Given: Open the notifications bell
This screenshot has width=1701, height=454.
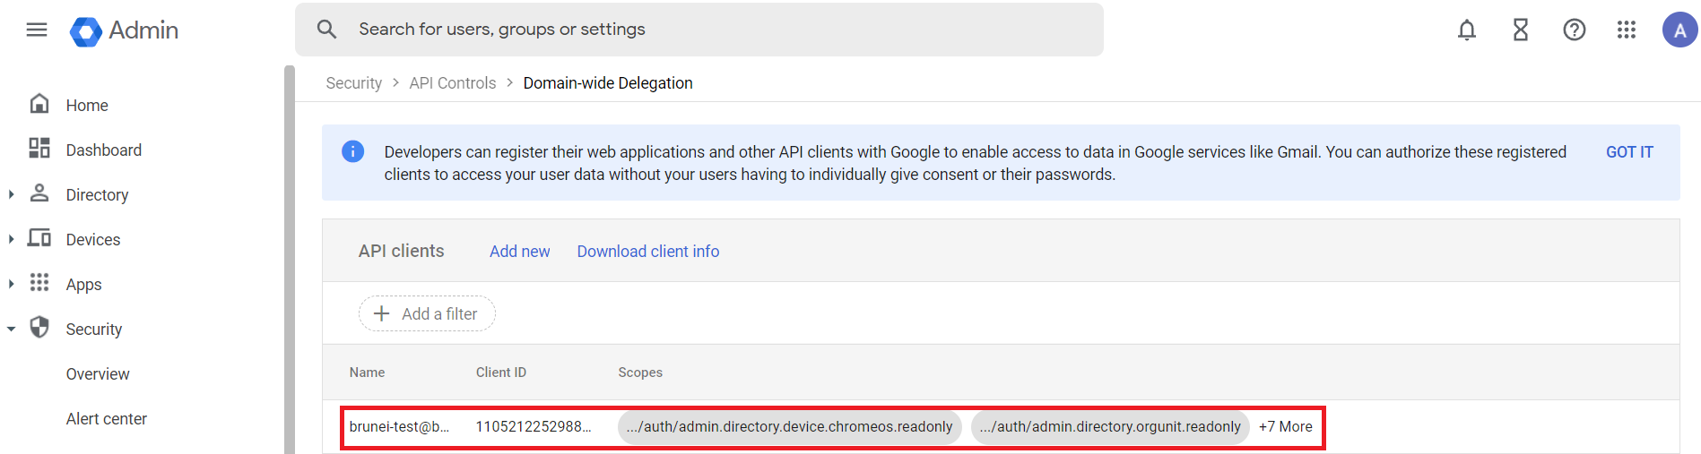Looking at the screenshot, I should (1467, 30).
